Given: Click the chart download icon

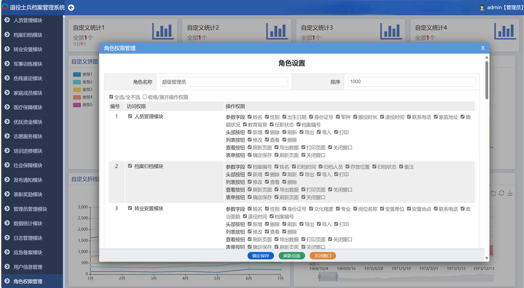Looking at the screenshot, I should pos(510,193).
